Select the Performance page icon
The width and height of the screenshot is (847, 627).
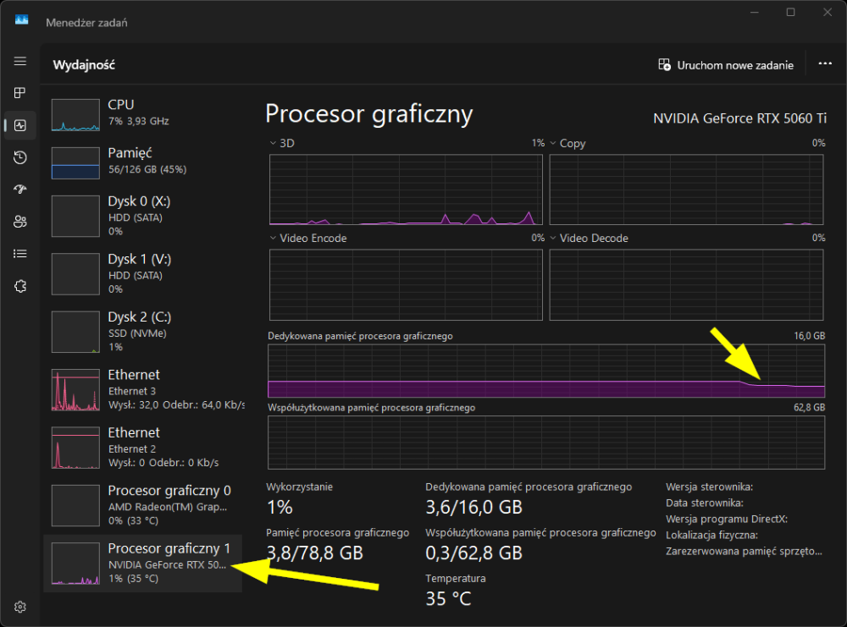point(20,126)
